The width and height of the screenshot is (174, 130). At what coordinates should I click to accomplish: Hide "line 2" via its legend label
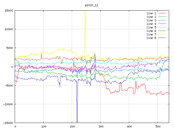(151, 17)
